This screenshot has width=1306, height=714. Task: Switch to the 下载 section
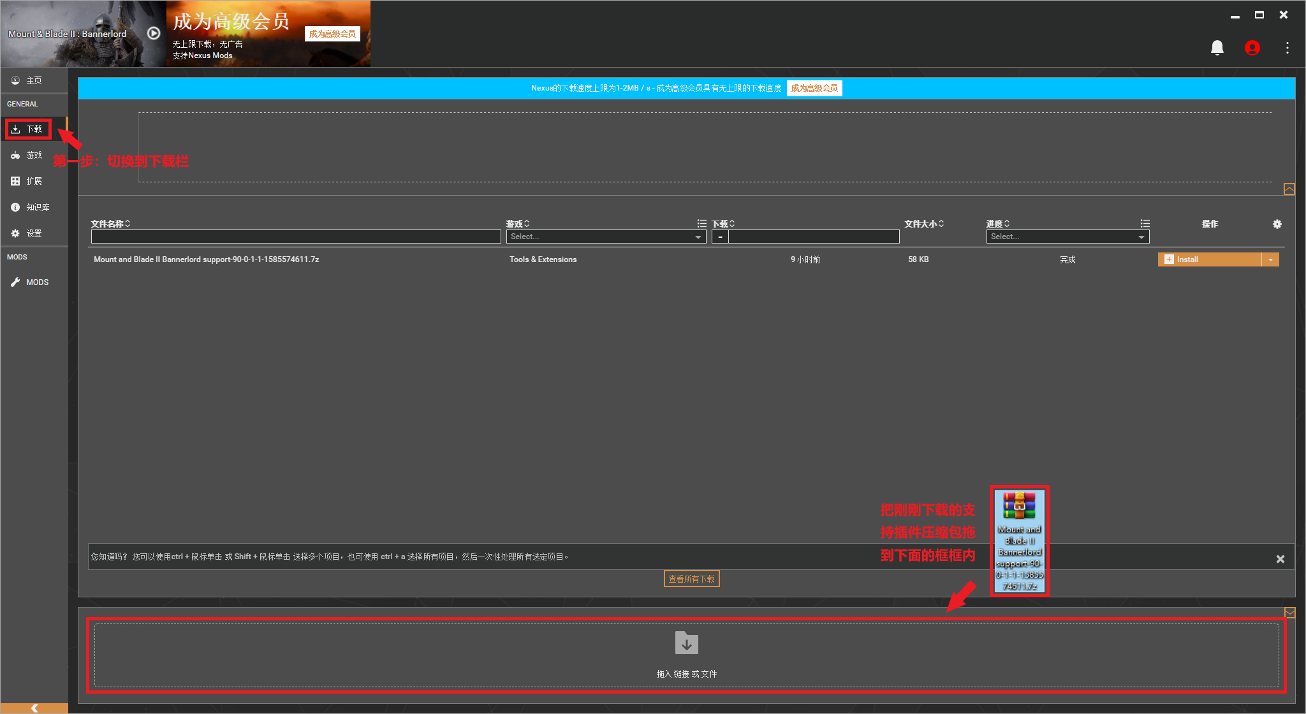click(x=34, y=129)
